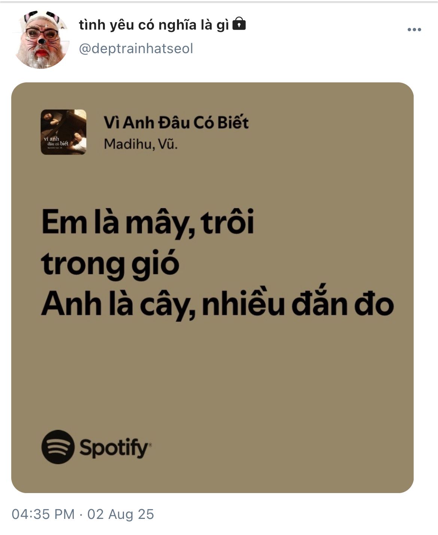Click the date 02 Aug 25
This screenshot has width=438, height=535.
coord(121,514)
